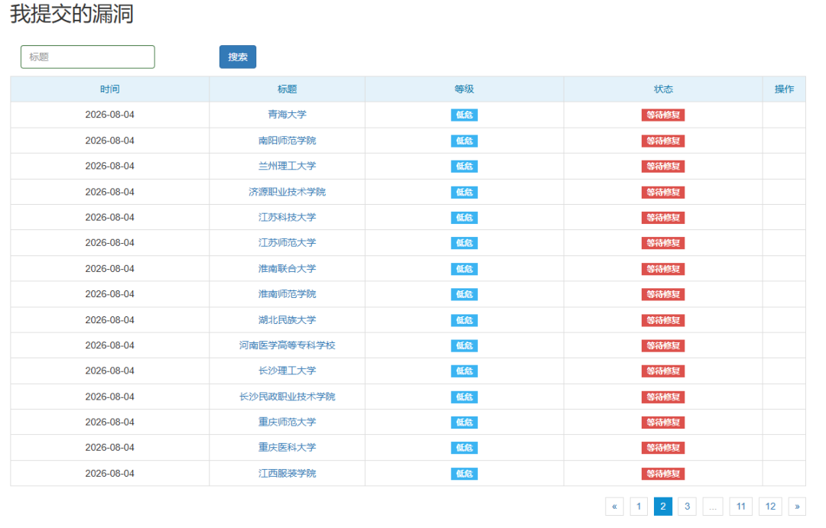The image size is (826, 528).
Task: Click the 低危 badge in 重庆医科大学 row
Action: [464, 448]
